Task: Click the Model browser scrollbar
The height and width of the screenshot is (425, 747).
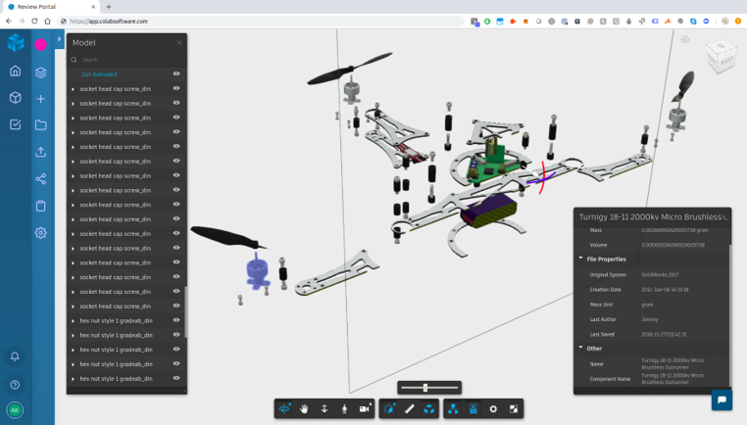Action: [185, 311]
